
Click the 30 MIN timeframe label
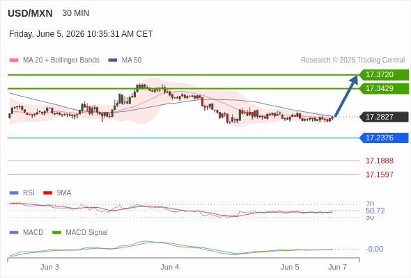[x=76, y=13]
